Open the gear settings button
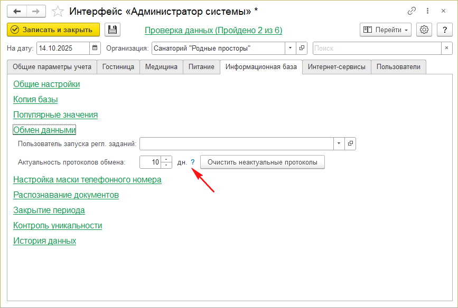 pyautogui.click(x=424, y=30)
